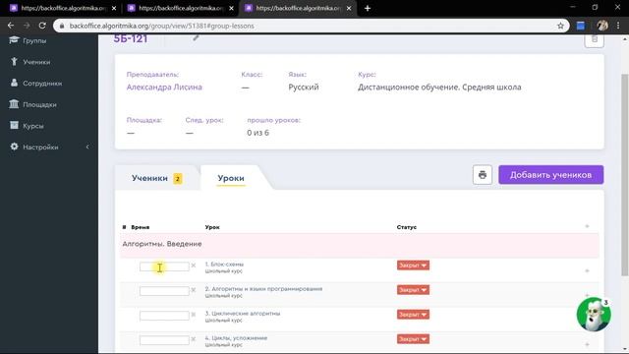
Task: Open teacher Александра Лисина link
Action: [x=164, y=88]
